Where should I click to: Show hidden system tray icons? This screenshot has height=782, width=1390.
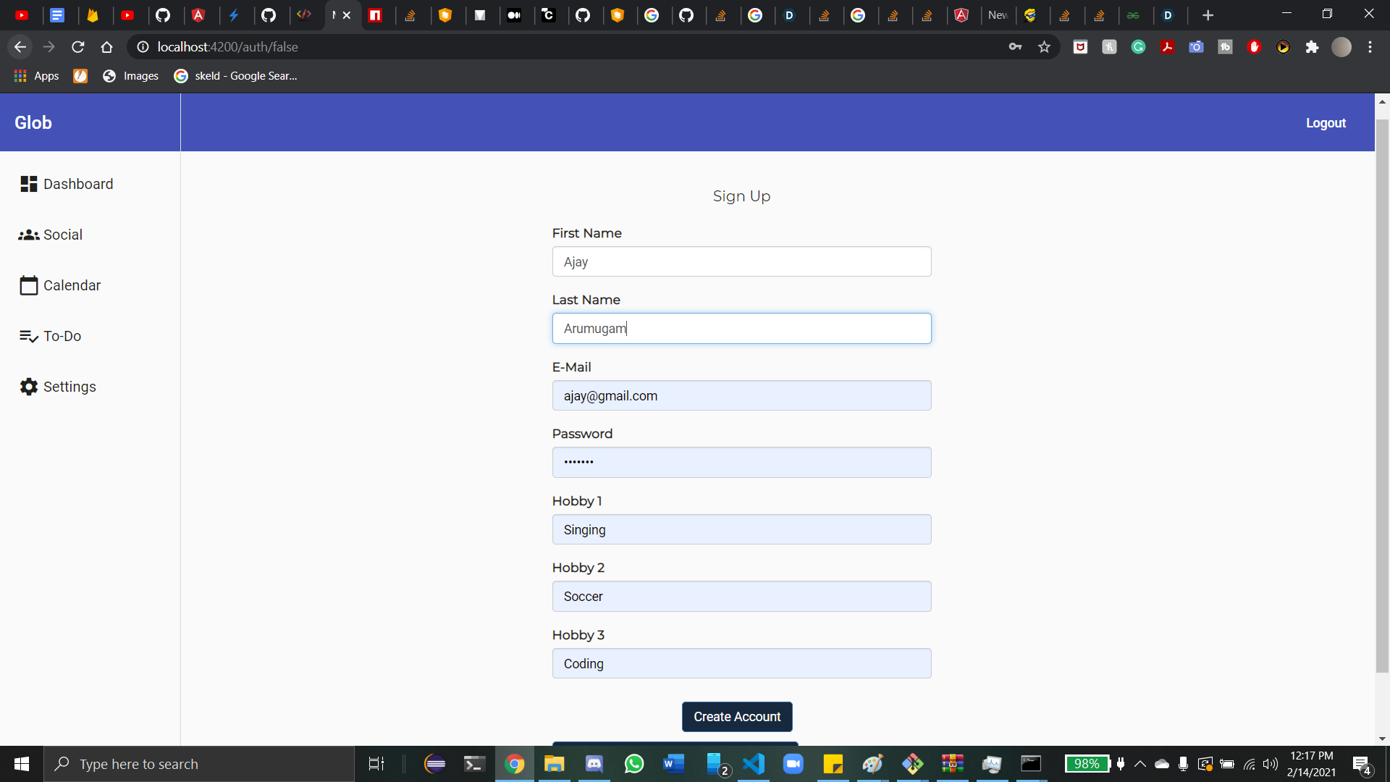click(1140, 764)
